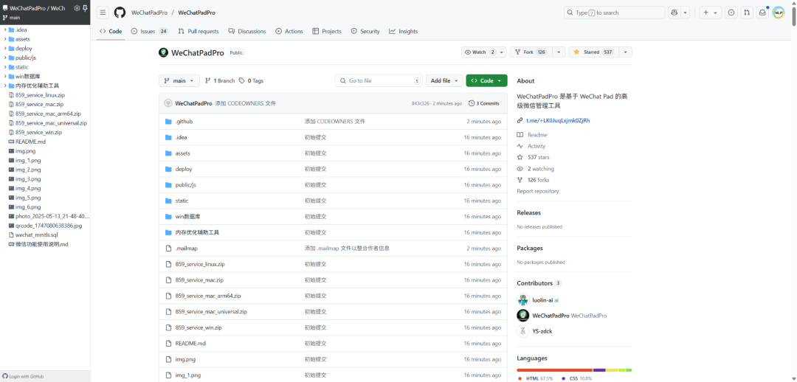
Task: Click the HTML segment of languages bar
Action: click(554, 369)
